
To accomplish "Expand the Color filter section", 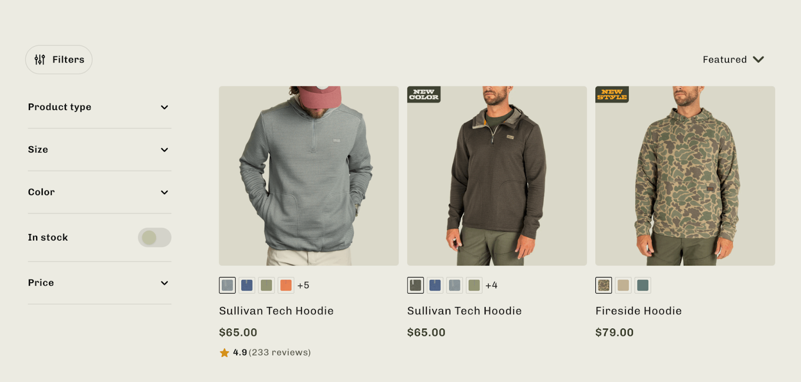I will (99, 192).
